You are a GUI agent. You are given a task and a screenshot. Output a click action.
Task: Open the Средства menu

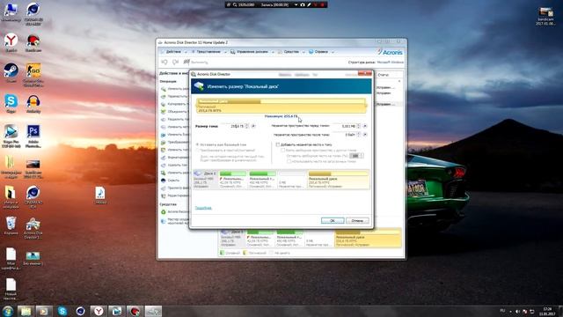tap(291, 52)
